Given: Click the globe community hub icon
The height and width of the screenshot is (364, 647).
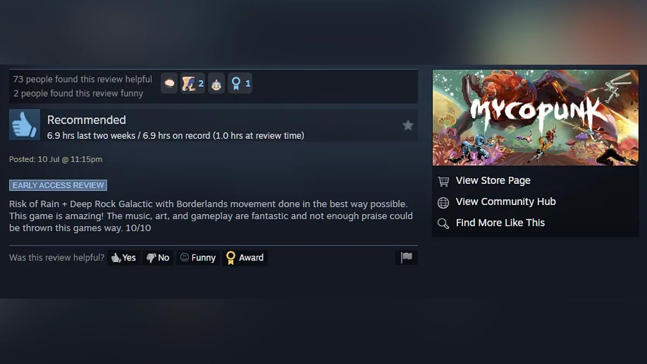Looking at the screenshot, I should (x=443, y=202).
